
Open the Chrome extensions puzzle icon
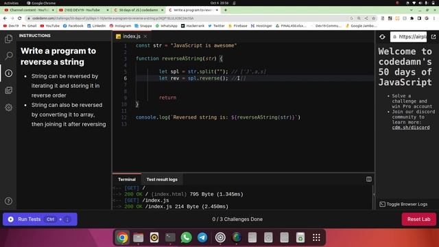point(412,19)
